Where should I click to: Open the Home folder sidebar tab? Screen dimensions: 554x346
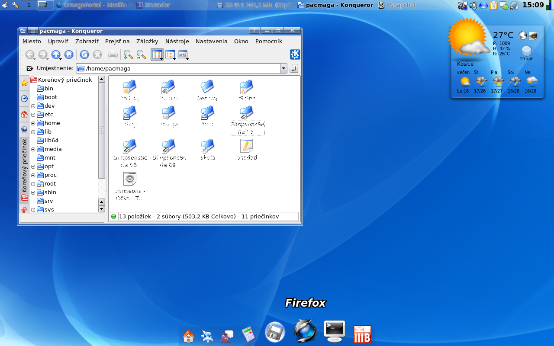click(x=24, y=114)
